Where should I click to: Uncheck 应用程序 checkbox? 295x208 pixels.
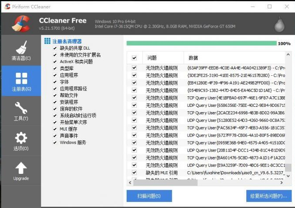click(x=55, y=75)
